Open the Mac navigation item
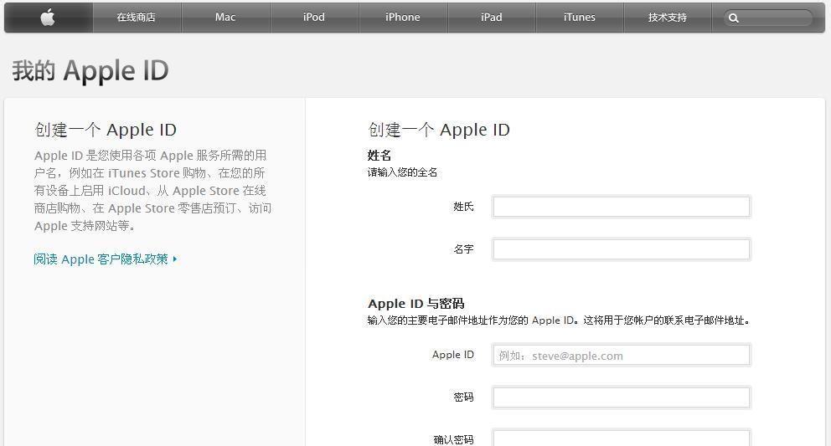 pos(225,18)
